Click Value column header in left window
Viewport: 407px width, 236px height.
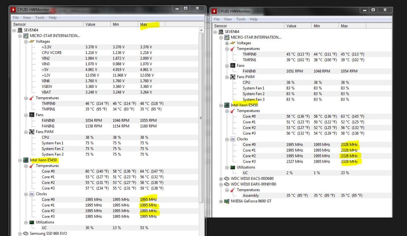(x=97, y=24)
